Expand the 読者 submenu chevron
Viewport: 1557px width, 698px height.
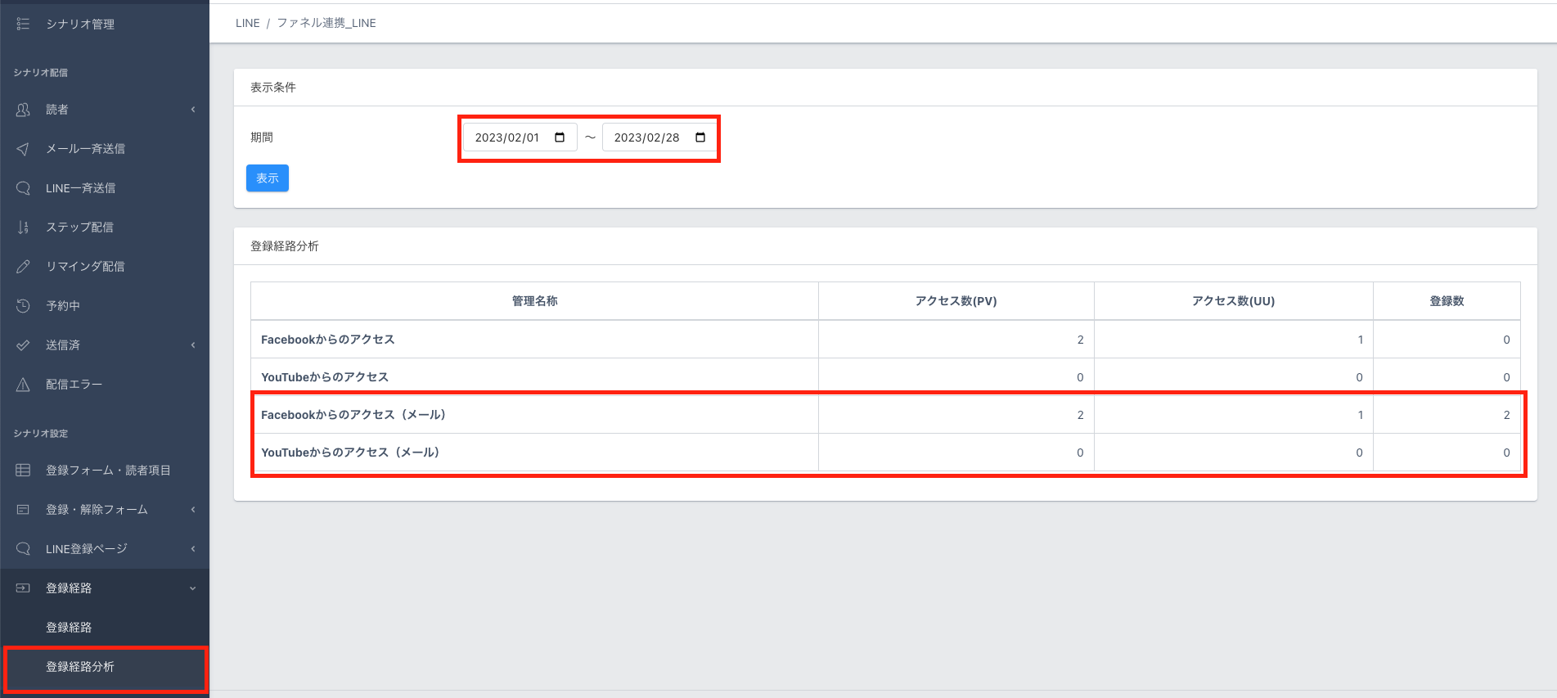[193, 110]
